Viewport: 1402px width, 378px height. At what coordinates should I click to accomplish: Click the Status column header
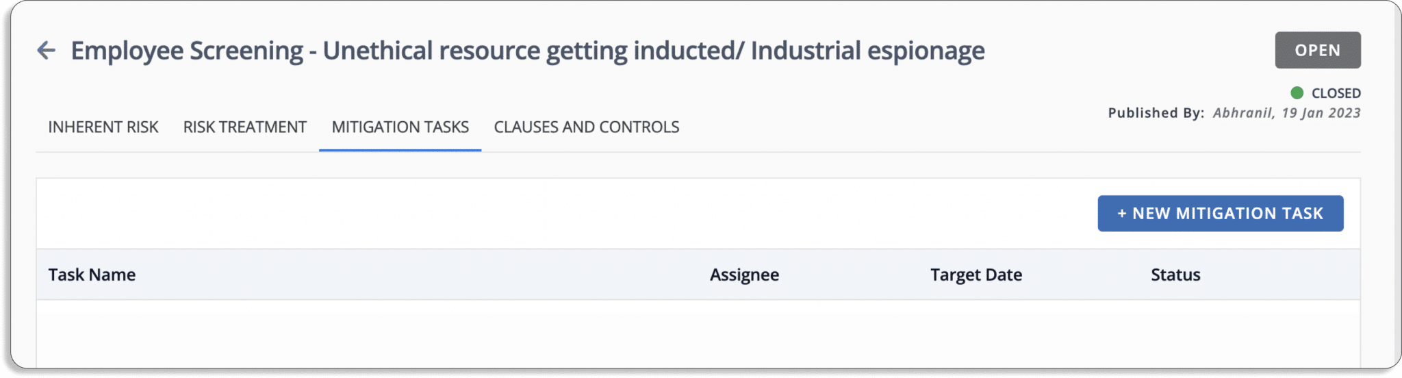pyautogui.click(x=1175, y=275)
